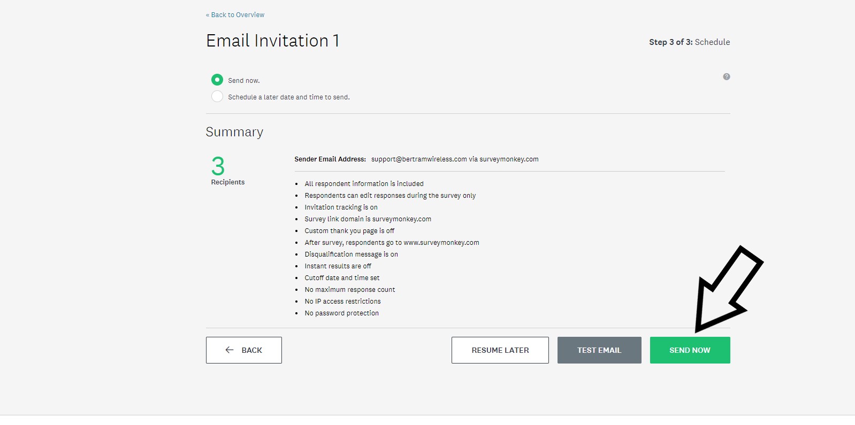Click the "Custom thank you page is off" item
Screen dimensions: 855x425
(x=349, y=231)
